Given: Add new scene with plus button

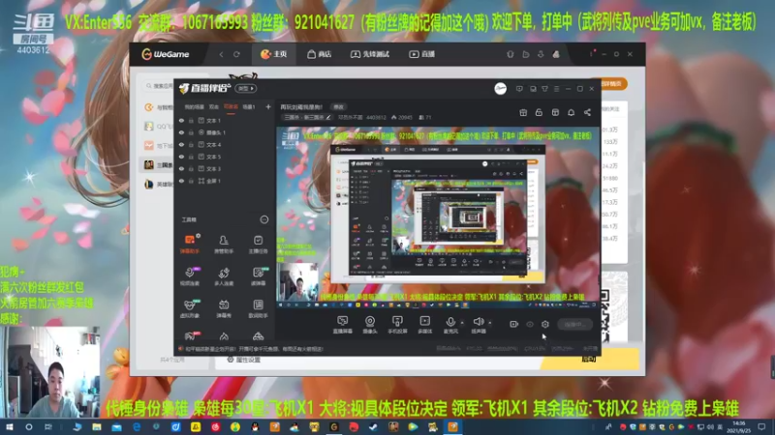Looking at the screenshot, I should coord(268,106).
